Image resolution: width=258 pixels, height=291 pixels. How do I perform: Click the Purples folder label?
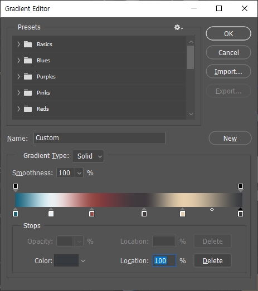[x=46, y=77]
